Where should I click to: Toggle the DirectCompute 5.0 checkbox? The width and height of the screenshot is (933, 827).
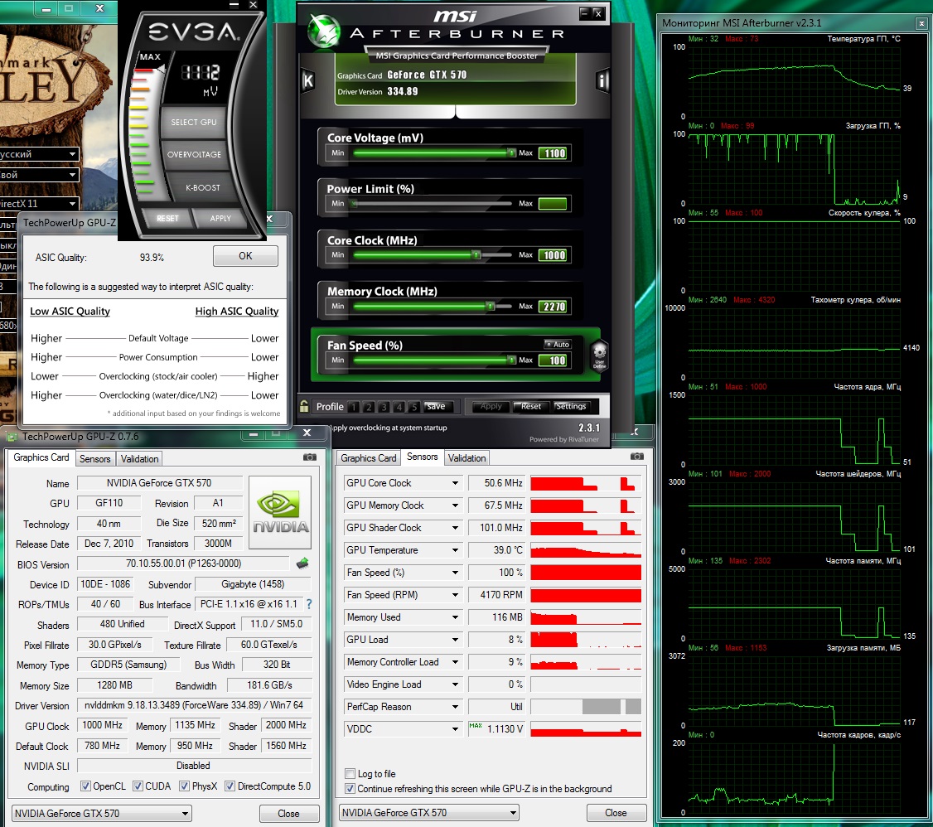point(230,786)
